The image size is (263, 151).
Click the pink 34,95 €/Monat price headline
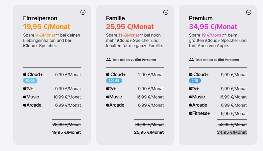click(213, 27)
